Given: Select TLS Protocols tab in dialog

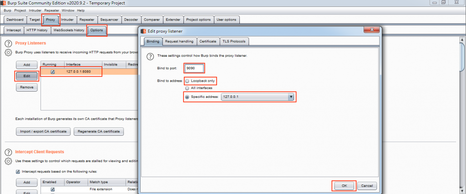Looking at the screenshot, I should pyautogui.click(x=234, y=41).
